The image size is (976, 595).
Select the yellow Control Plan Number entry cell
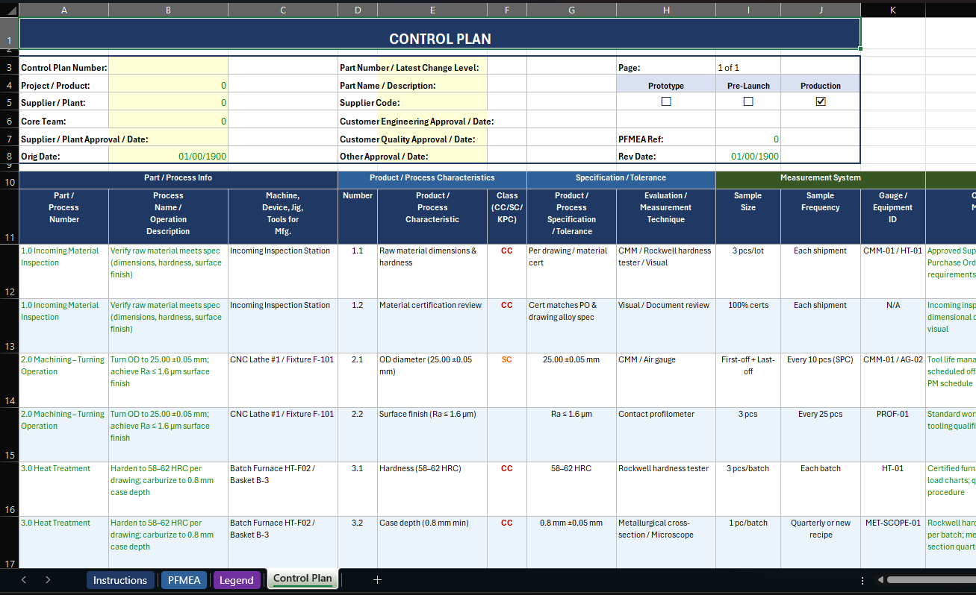168,66
